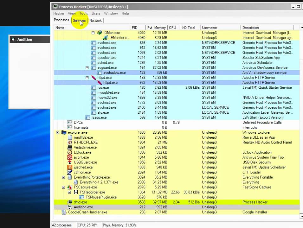Switch to the Services tab

point(79,20)
